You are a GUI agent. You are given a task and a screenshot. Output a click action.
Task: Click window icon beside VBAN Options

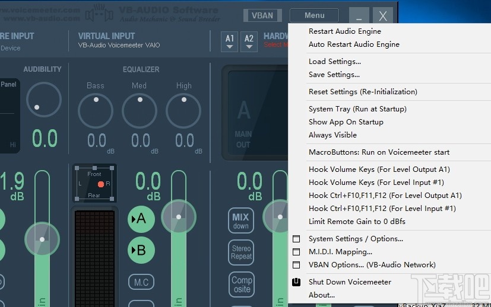296,265
